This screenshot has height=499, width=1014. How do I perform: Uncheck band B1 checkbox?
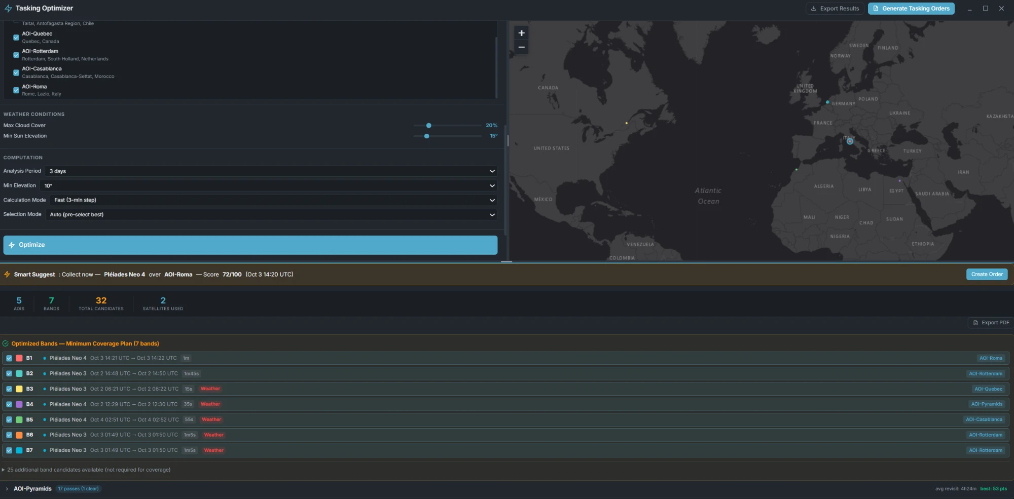click(x=9, y=358)
